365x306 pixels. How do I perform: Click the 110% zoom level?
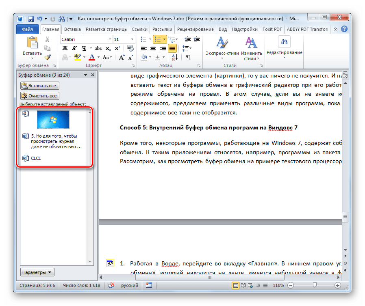(278, 285)
